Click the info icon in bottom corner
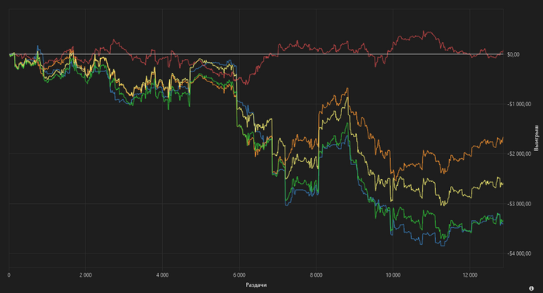The height and width of the screenshot is (293, 543). coord(531,288)
